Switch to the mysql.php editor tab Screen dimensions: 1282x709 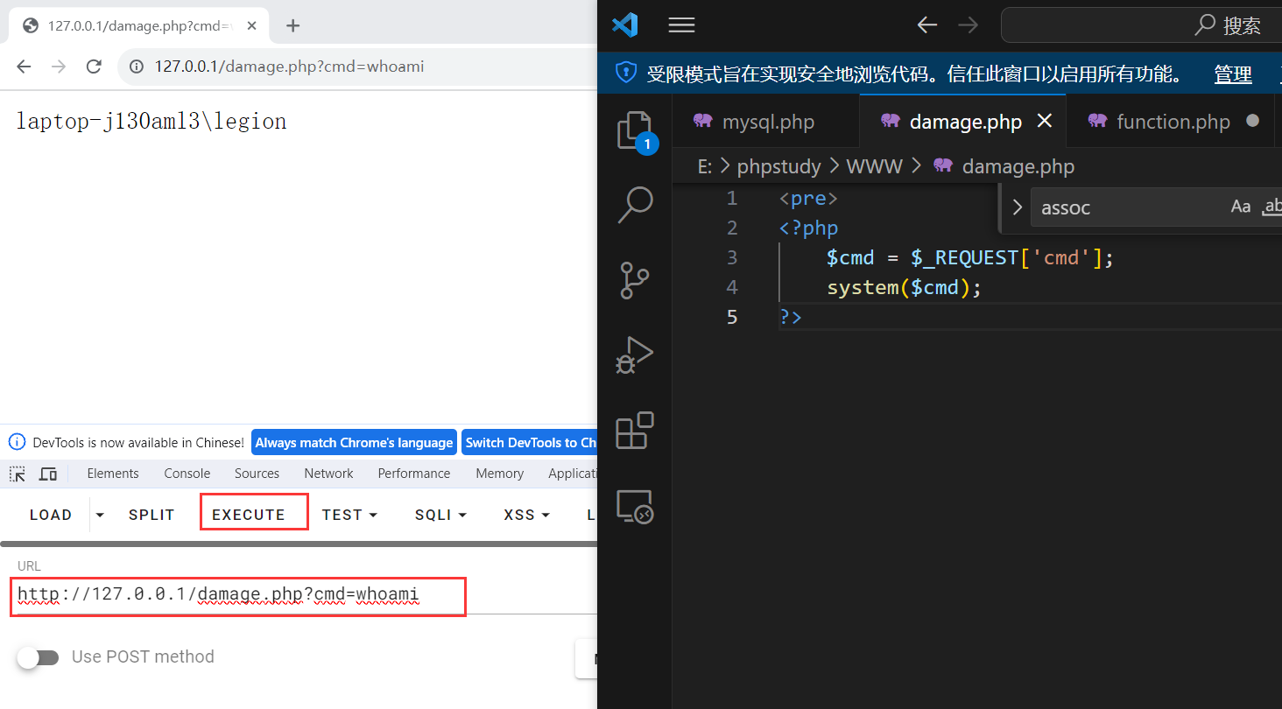click(767, 122)
